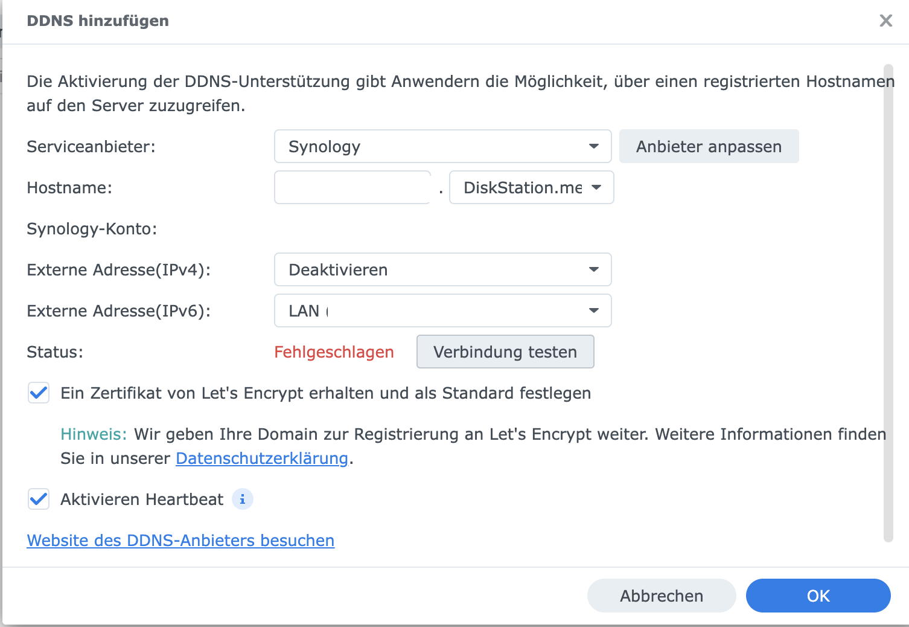Visit Website des DDNS-Anbieters besuchen link
The image size is (909, 627).
pos(180,541)
